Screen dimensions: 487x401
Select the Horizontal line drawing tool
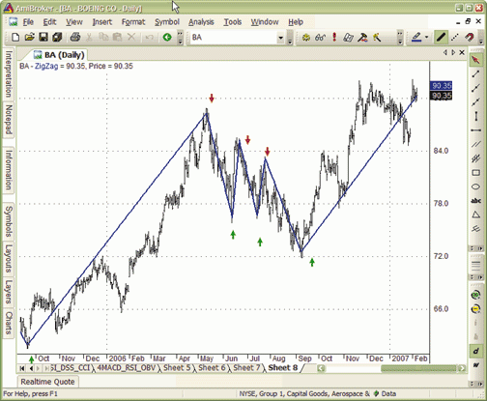tap(475, 130)
